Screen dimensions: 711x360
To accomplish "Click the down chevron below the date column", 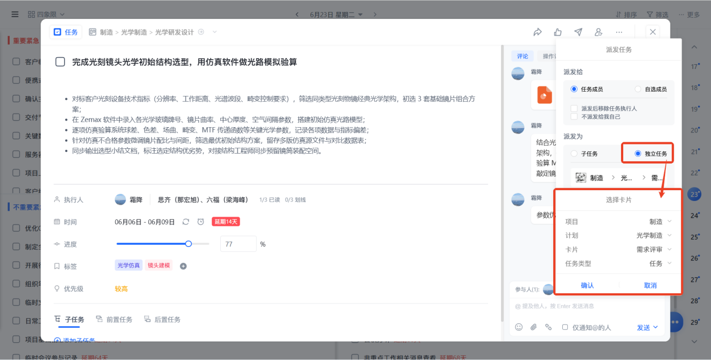I will pyautogui.click(x=694, y=341).
